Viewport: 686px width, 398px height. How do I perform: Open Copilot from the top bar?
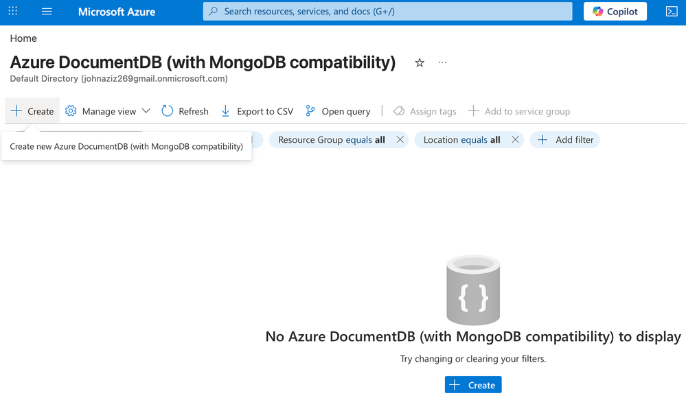(615, 12)
